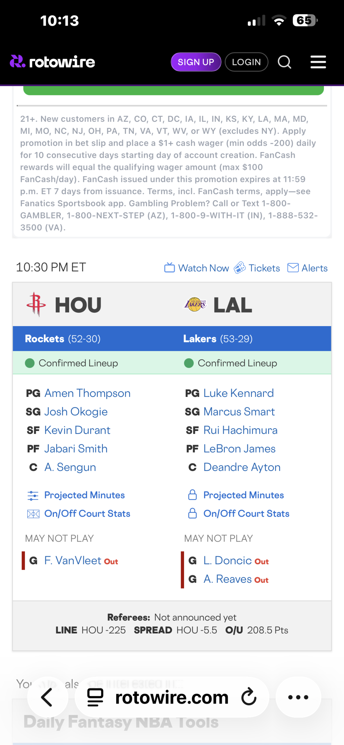Screen dimensions: 344x745
Task: Open Rockets Projected Minutes
Action: pyautogui.click(x=84, y=495)
